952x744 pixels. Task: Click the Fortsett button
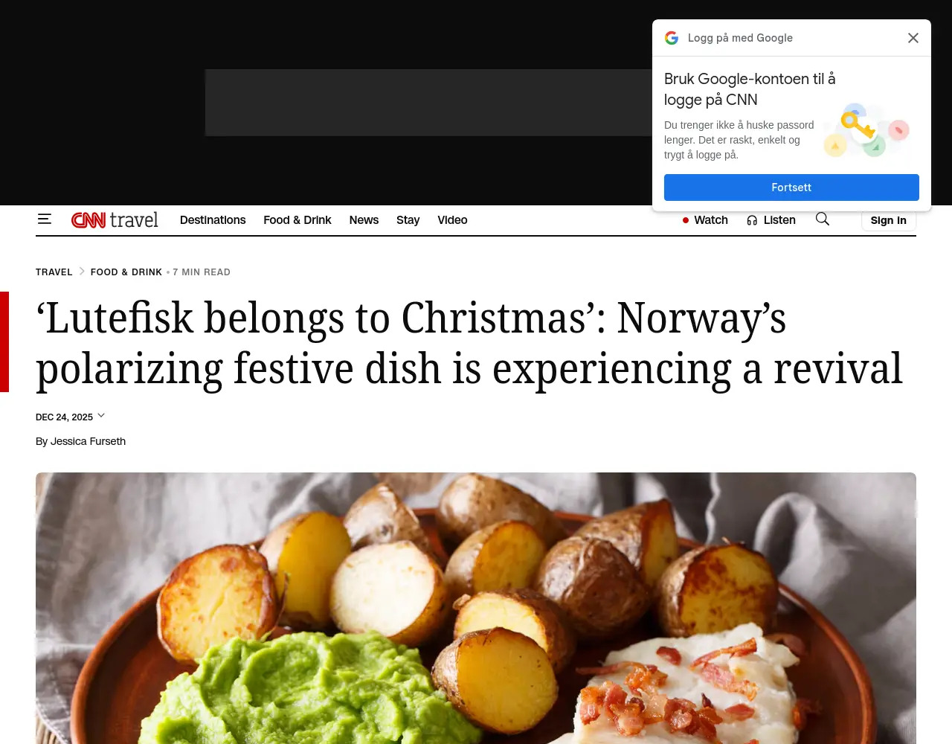click(791, 187)
